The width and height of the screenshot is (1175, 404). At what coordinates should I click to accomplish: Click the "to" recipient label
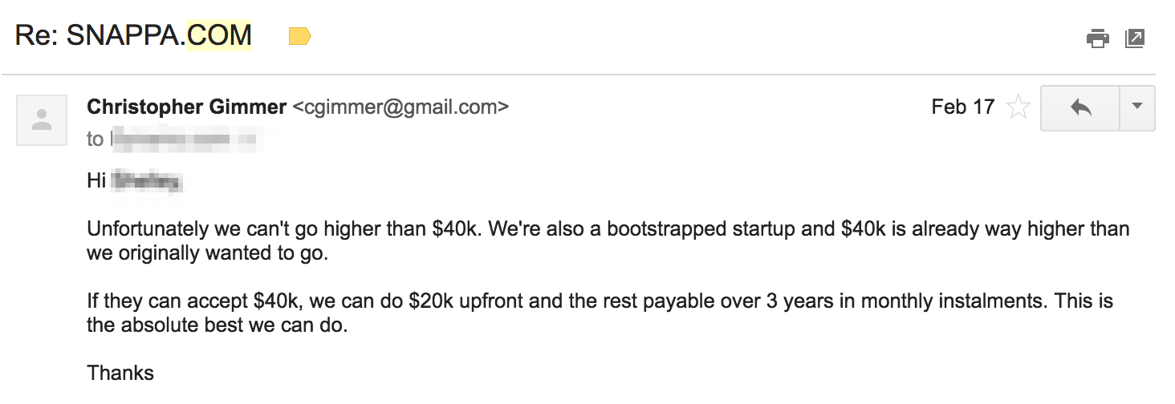(95, 139)
